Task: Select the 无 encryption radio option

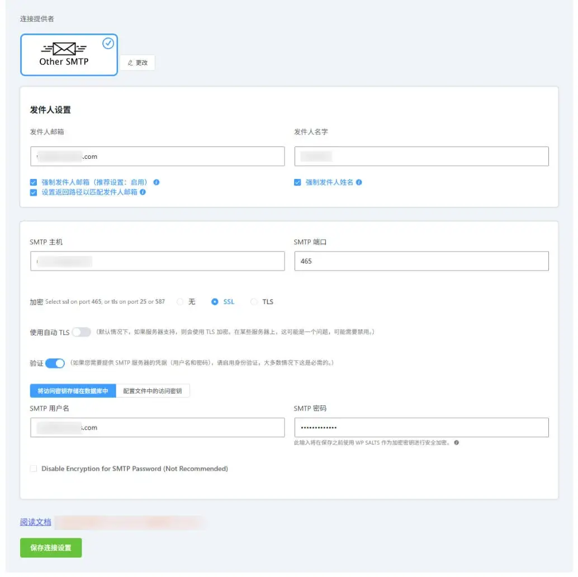Action: tap(180, 302)
